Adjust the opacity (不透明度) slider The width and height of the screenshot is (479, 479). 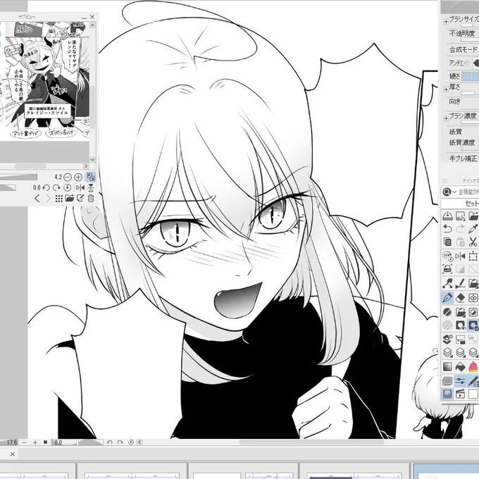tap(470, 39)
